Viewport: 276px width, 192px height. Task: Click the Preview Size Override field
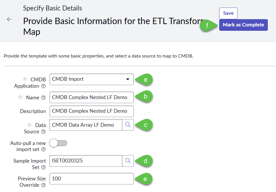click(92, 178)
